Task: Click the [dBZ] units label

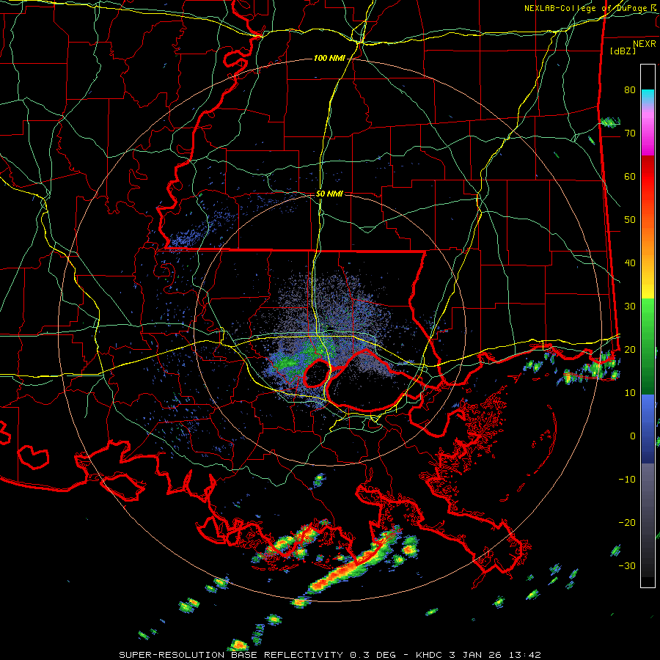Action: point(623,51)
